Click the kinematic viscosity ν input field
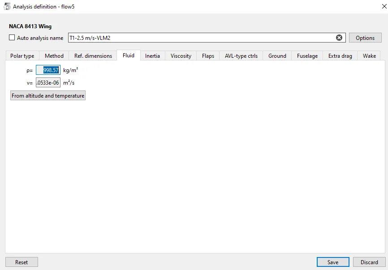388x270 pixels. (48, 82)
